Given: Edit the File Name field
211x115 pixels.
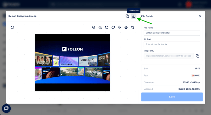Looking at the screenshot, I should [x=172, y=33].
